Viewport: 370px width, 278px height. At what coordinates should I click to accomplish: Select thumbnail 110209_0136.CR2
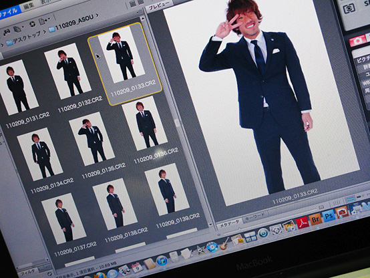[145, 123]
